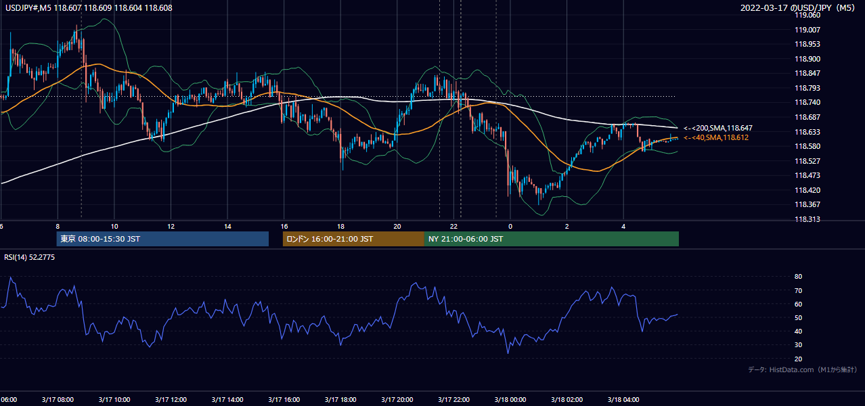
Task: Click the RSI(14) 52.2775 indicator label
Action: [30, 257]
